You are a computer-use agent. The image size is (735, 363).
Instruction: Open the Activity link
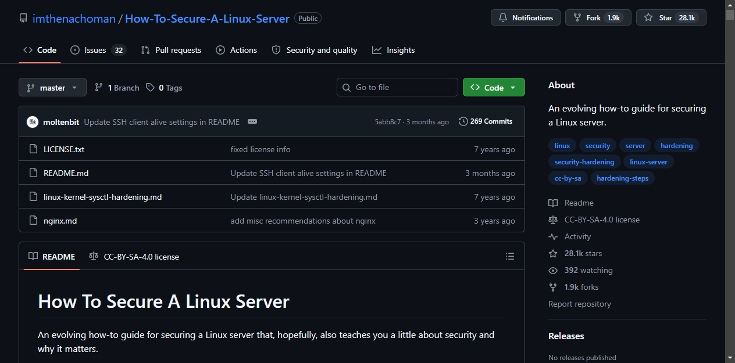click(570, 236)
